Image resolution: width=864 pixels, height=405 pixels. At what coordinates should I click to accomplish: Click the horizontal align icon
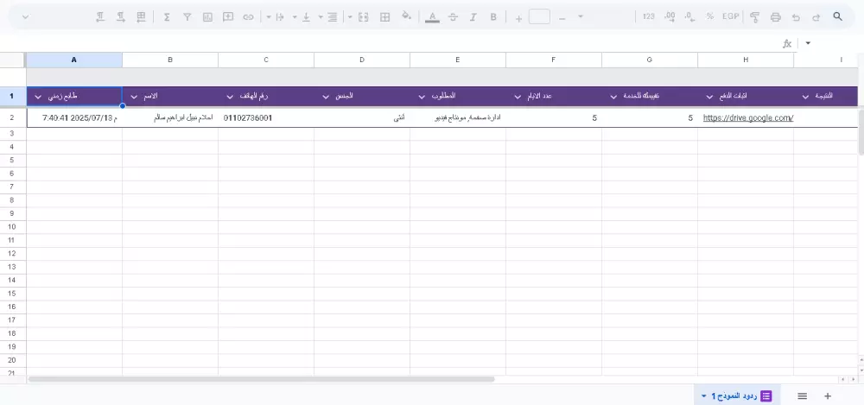click(333, 17)
